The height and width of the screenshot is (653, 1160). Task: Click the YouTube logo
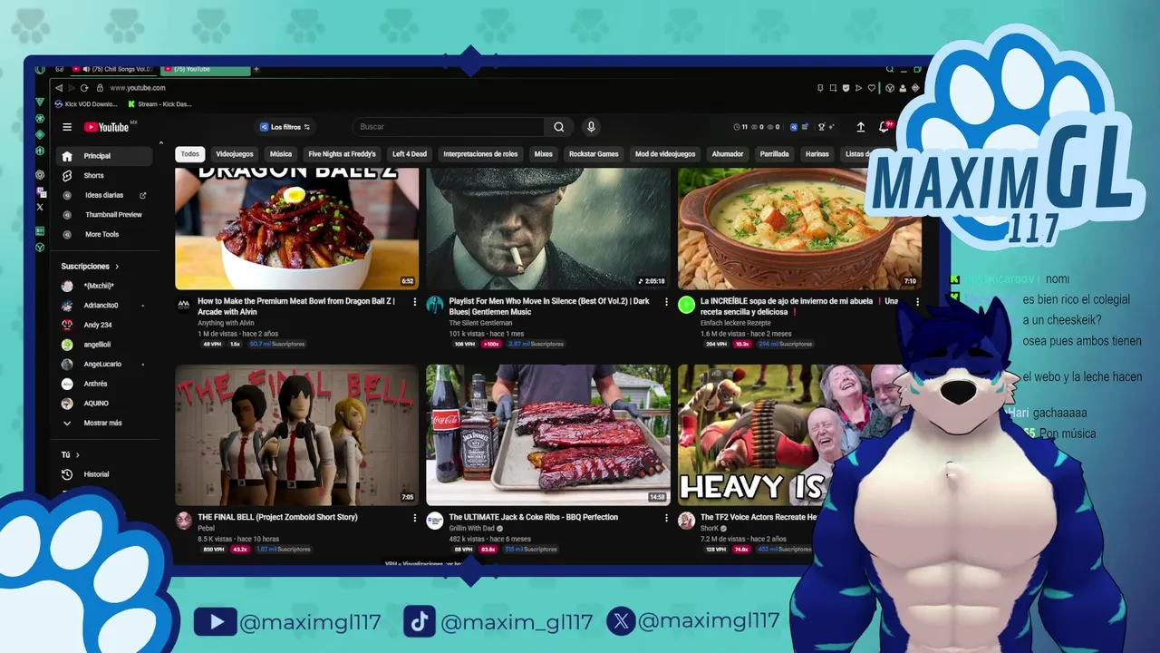pyautogui.click(x=107, y=127)
